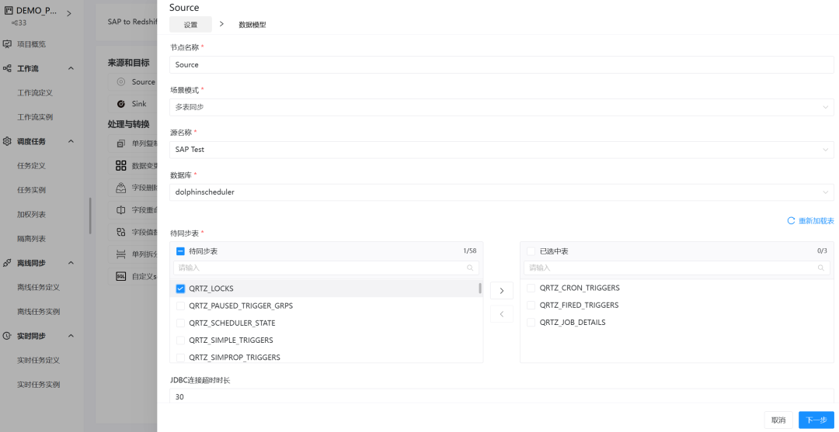Image resolution: width=839 pixels, height=432 pixels.
Task: Click the left sidebar scrollbar
Action: (90, 216)
